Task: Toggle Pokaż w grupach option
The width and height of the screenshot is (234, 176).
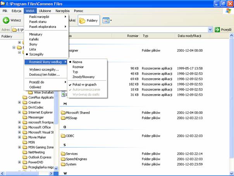Action: coord(87,85)
